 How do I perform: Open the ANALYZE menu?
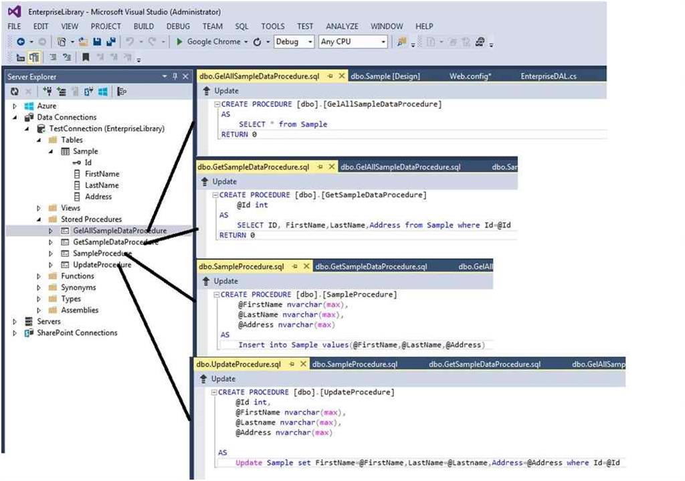click(x=342, y=26)
